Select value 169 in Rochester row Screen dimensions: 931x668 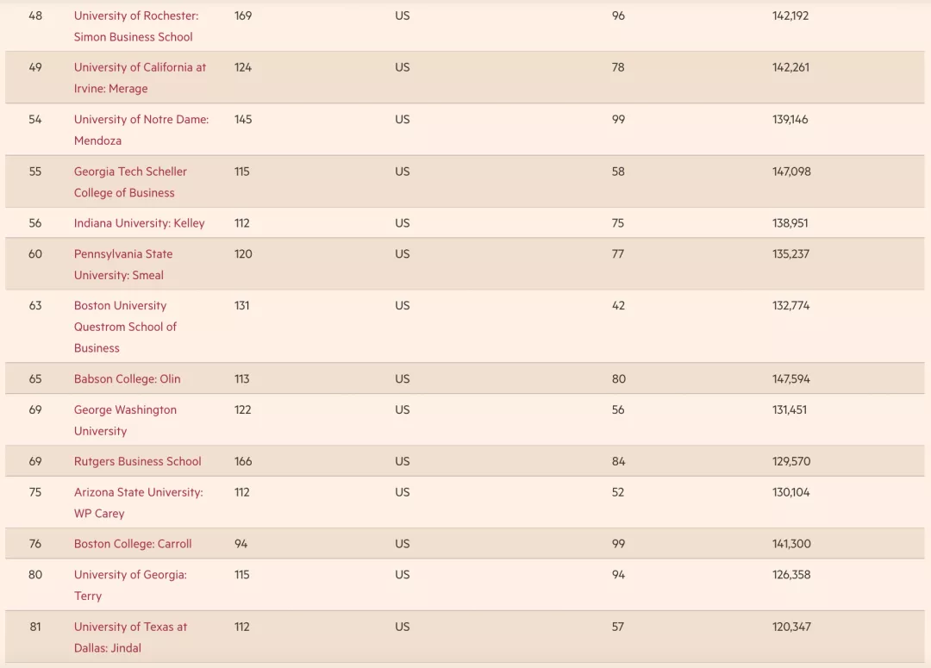tap(243, 16)
